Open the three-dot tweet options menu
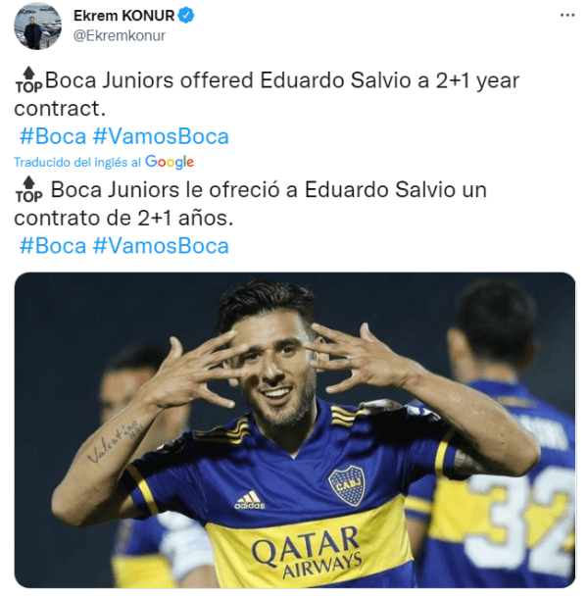The width and height of the screenshot is (588, 598). (567, 16)
